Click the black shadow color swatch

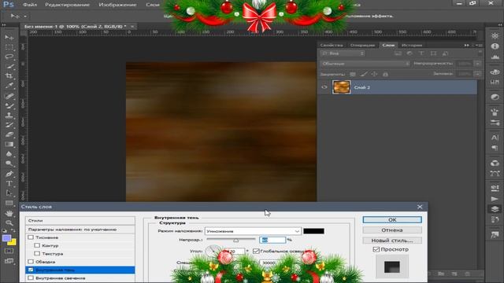[x=313, y=231]
